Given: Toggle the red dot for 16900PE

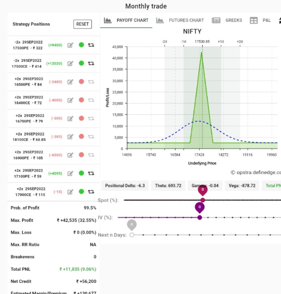Looking at the screenshot, I should pyautogui.click(x=81, y=155).
